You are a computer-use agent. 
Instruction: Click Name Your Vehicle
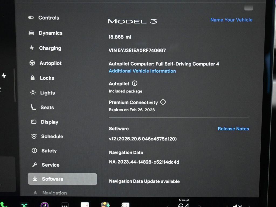pos(231,20)
